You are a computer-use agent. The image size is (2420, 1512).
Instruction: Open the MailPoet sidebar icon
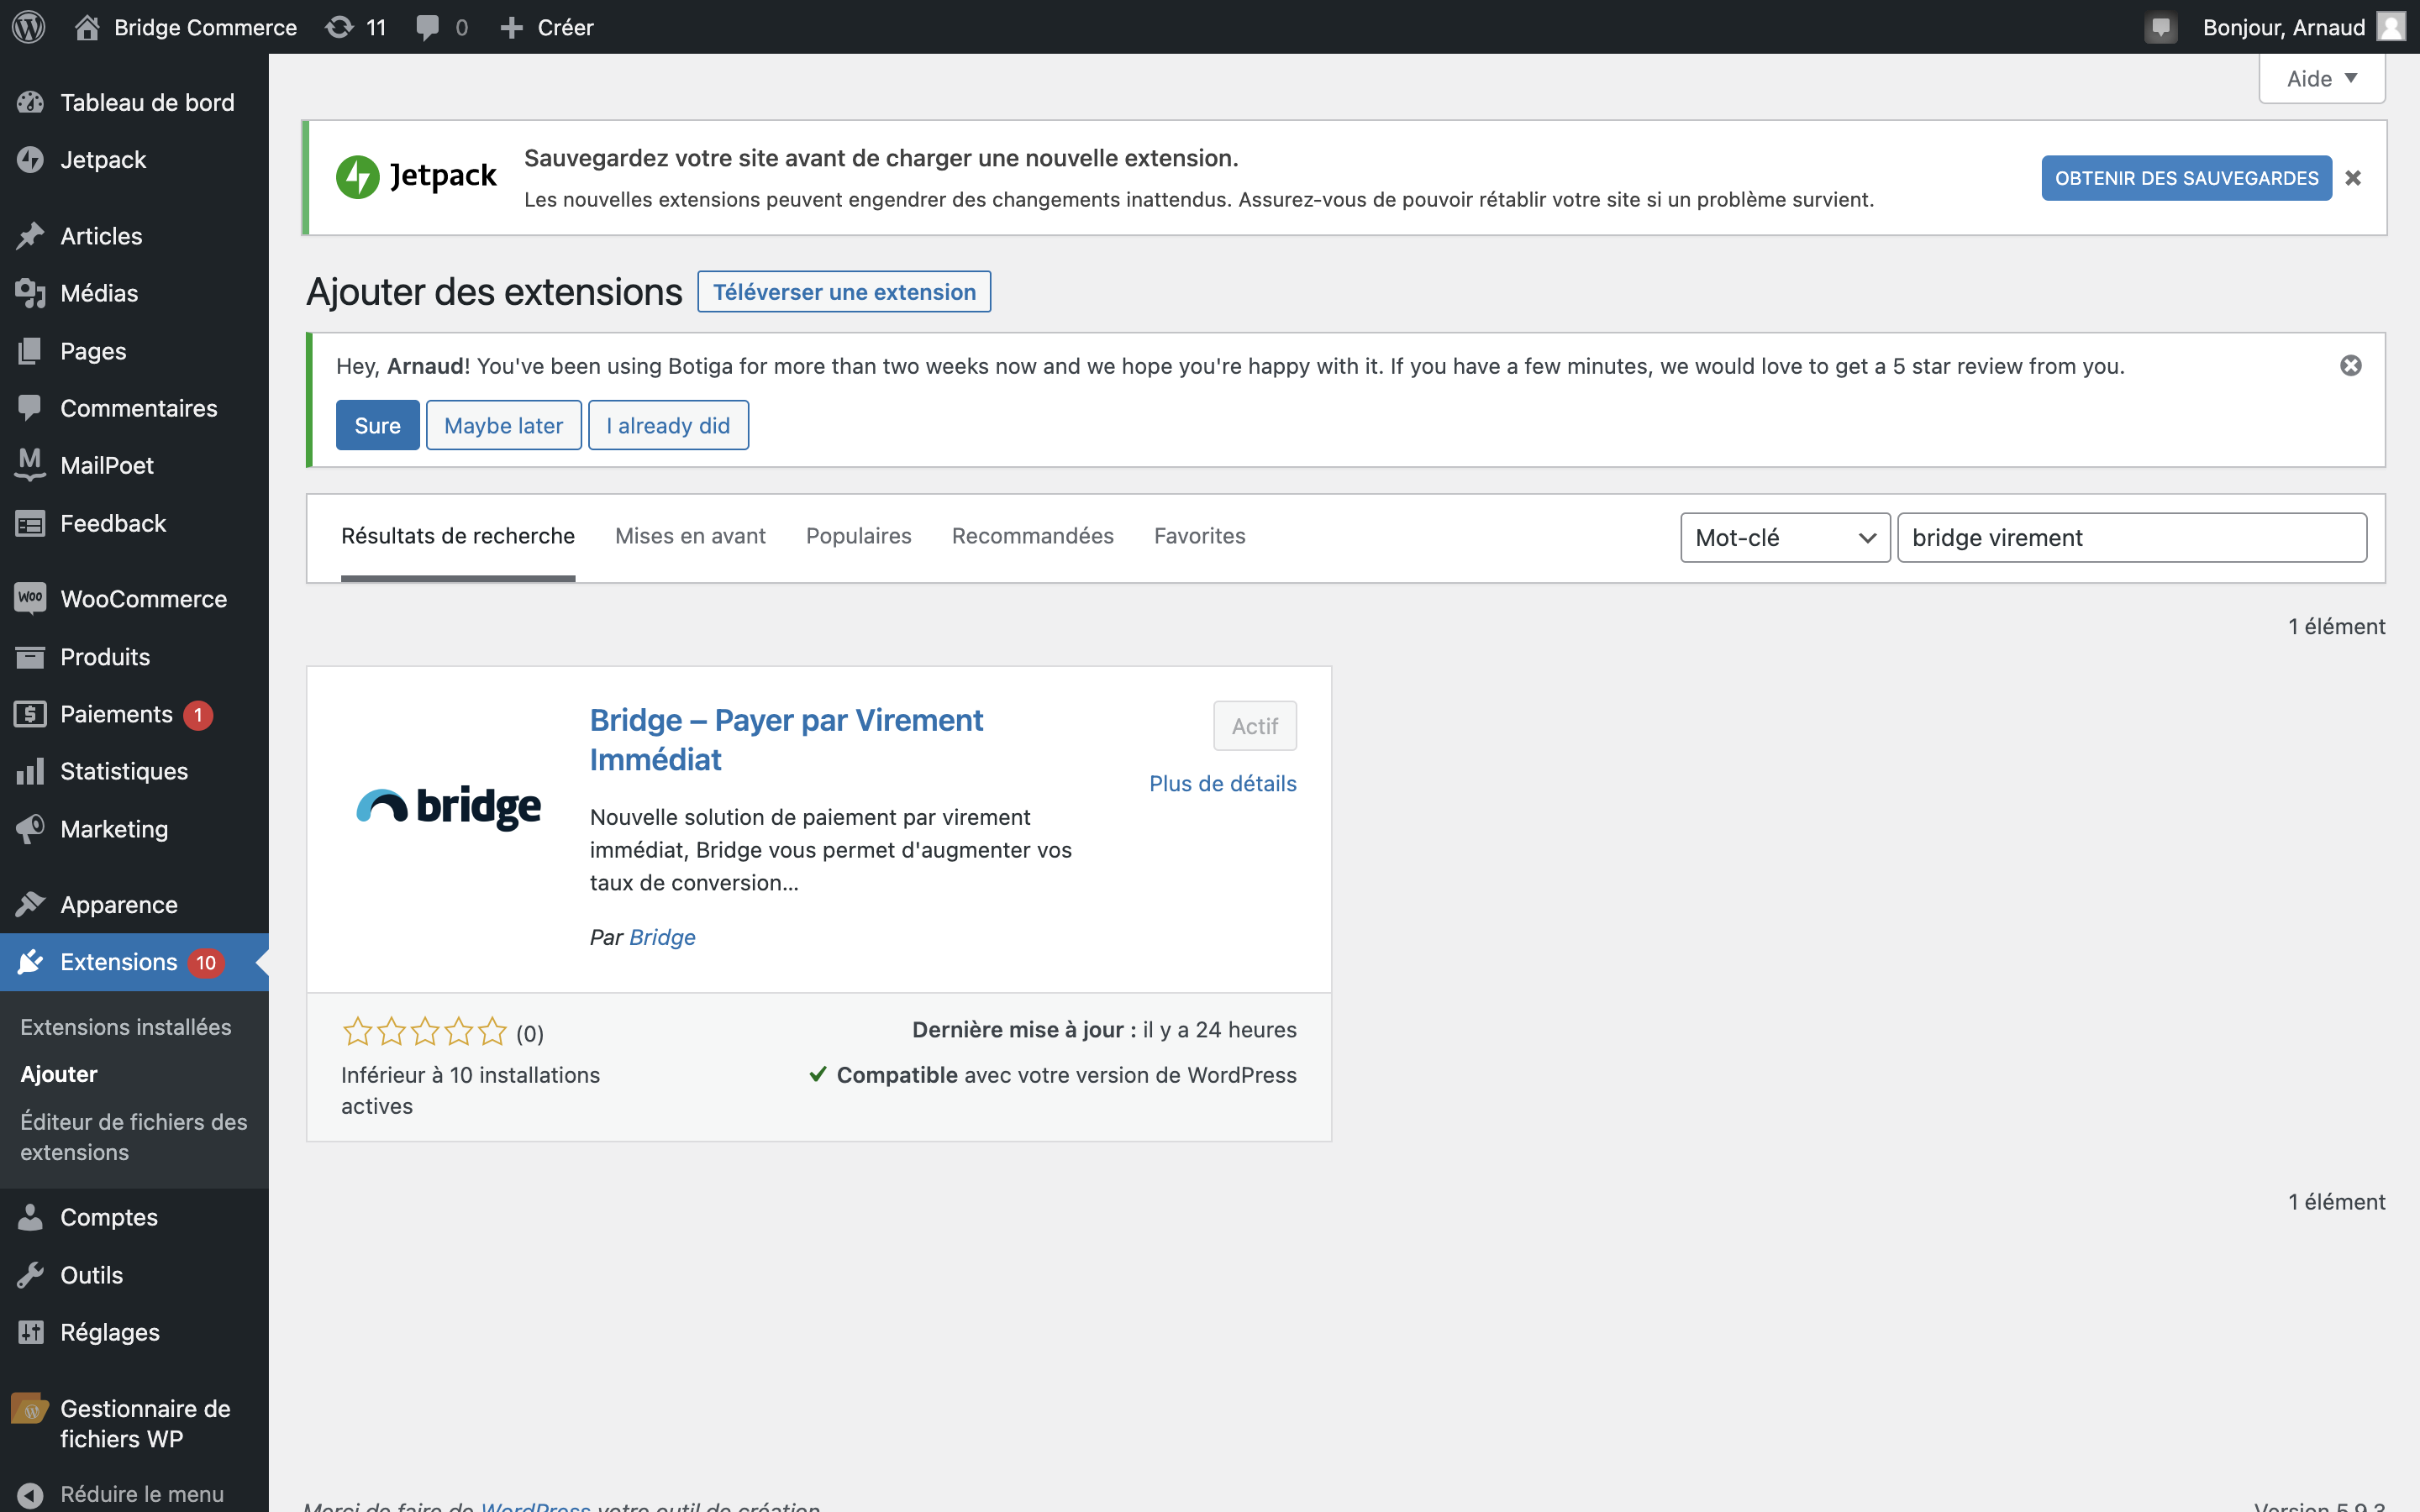tap(30, 465)
